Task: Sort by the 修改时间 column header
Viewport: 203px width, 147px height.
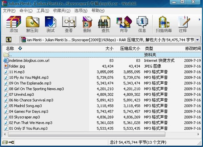Action: pyautogui.click(x=193, y=49)
